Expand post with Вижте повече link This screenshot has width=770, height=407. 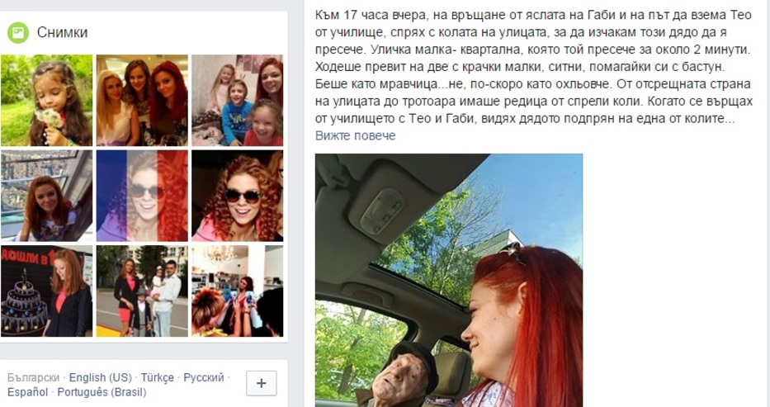coord(355,135)
